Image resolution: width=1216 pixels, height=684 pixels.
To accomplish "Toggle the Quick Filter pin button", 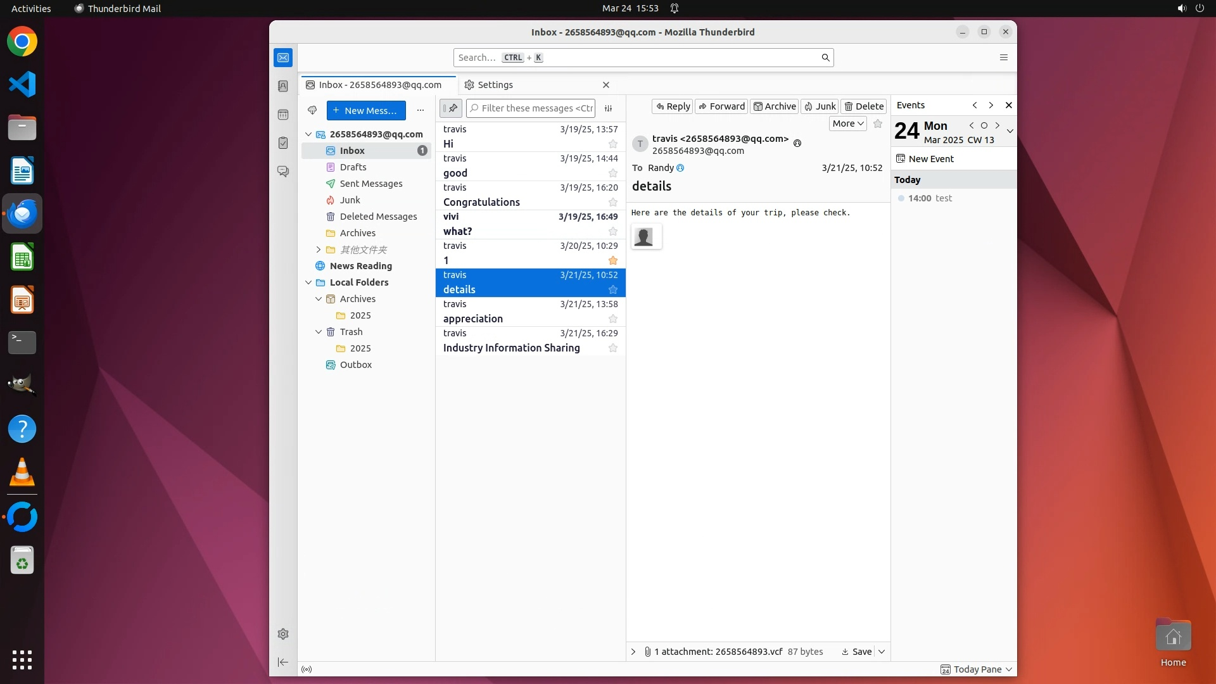I will tap(451, 108).
